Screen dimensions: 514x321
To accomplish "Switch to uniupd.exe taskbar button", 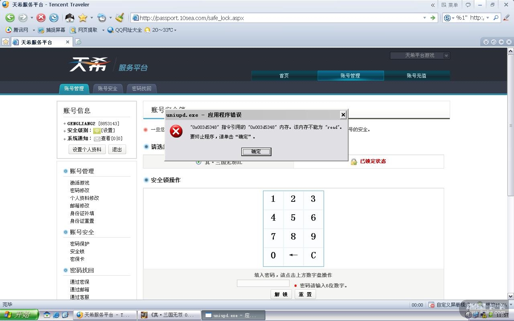I will (233, 315).
